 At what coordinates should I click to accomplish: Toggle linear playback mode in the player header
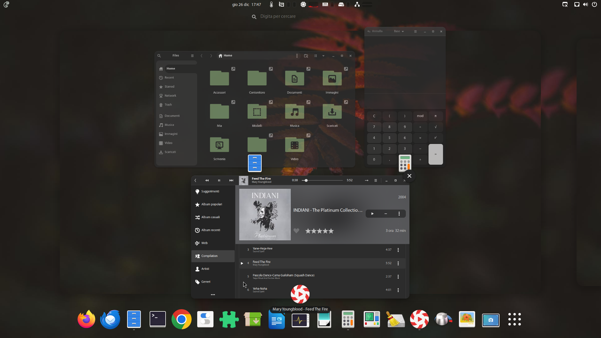click(366, 180)
